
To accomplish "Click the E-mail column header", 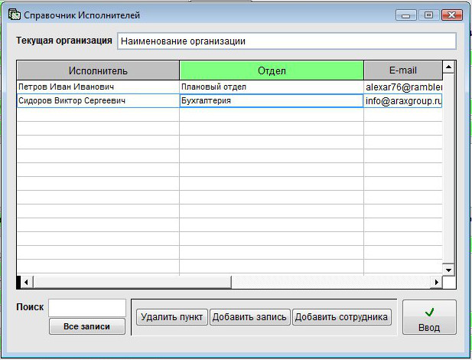I will click(x=403, y=70).
